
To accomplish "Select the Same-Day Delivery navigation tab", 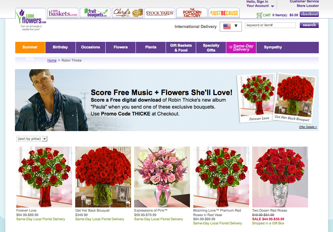I will pos(241,47).
